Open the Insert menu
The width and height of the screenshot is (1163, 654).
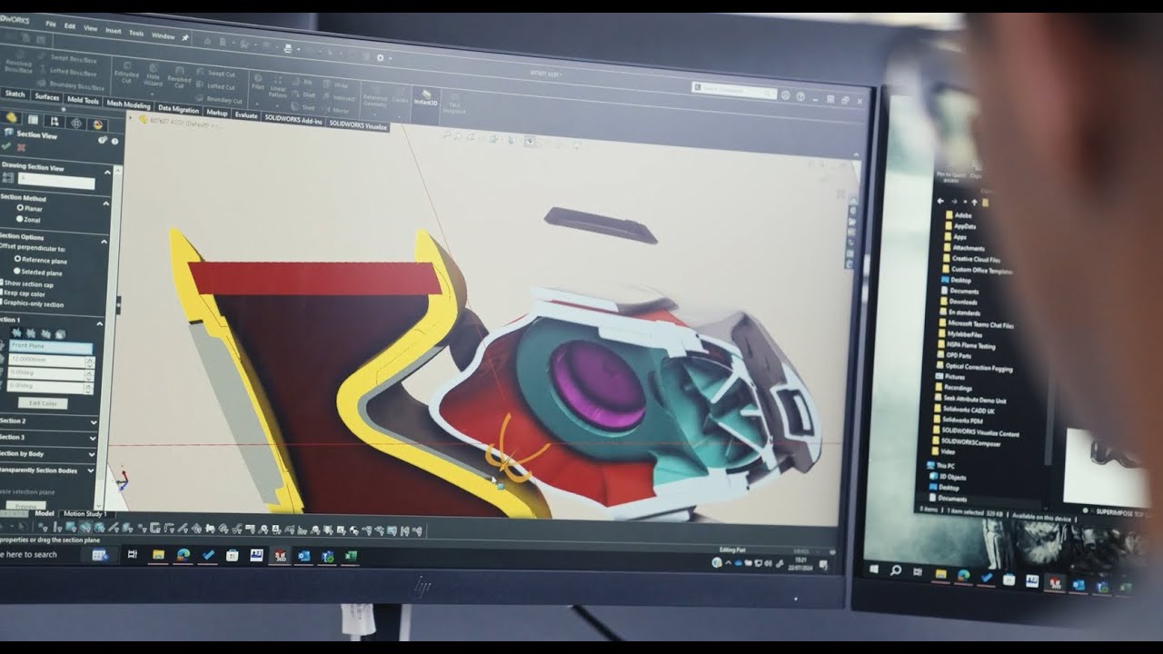click(114, 31)
